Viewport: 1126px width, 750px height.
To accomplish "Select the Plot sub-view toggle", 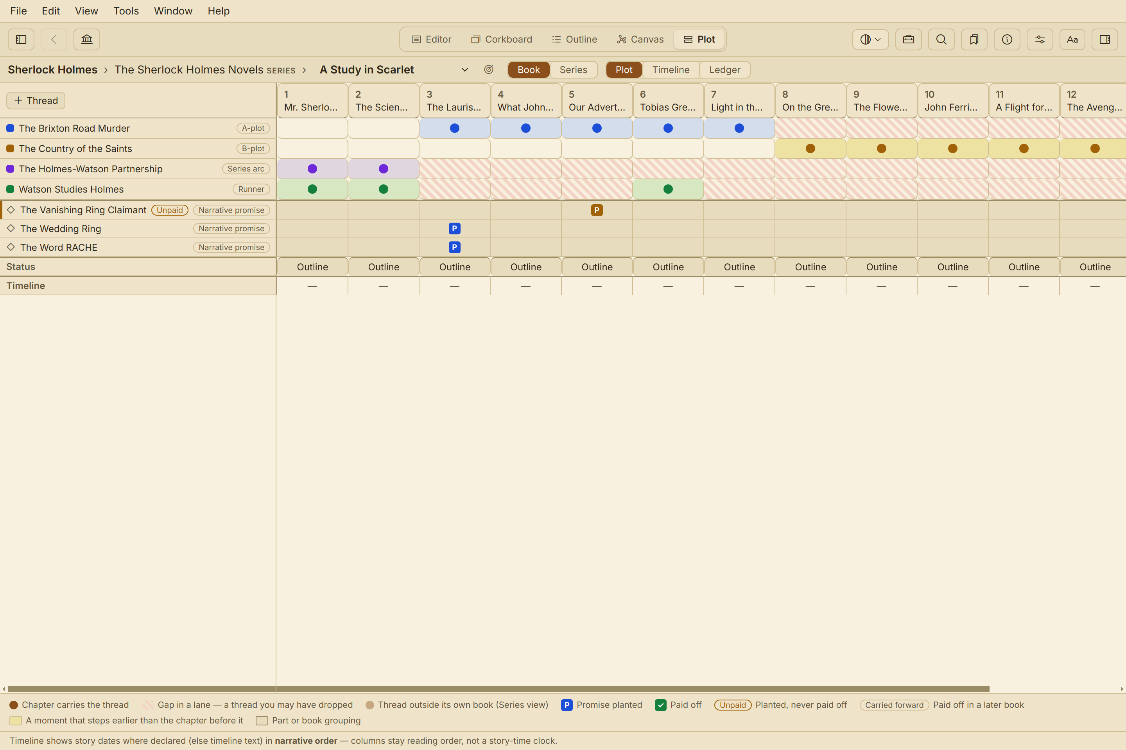I will 624,70.
